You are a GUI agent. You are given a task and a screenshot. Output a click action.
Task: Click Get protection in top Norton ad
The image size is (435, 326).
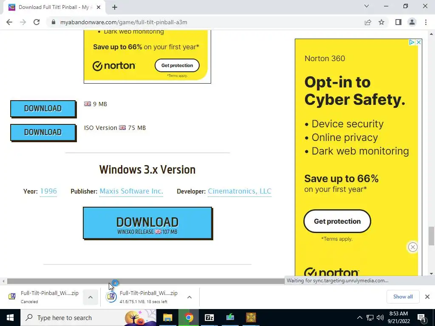[x=177, y=65]
